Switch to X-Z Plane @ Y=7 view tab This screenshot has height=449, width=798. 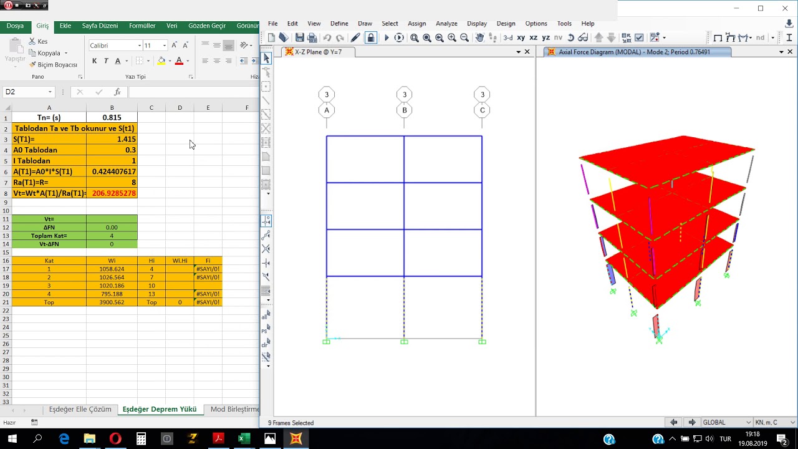tap(318, 52)
